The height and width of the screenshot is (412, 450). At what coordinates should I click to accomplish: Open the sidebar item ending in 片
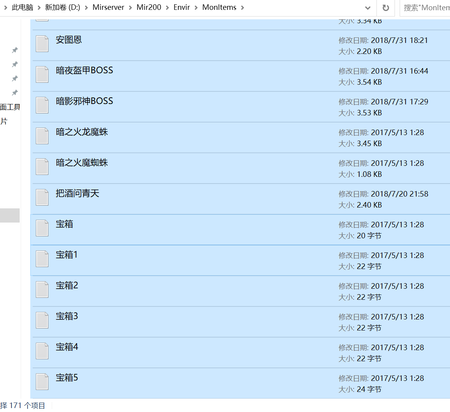(x=4, y=121)
